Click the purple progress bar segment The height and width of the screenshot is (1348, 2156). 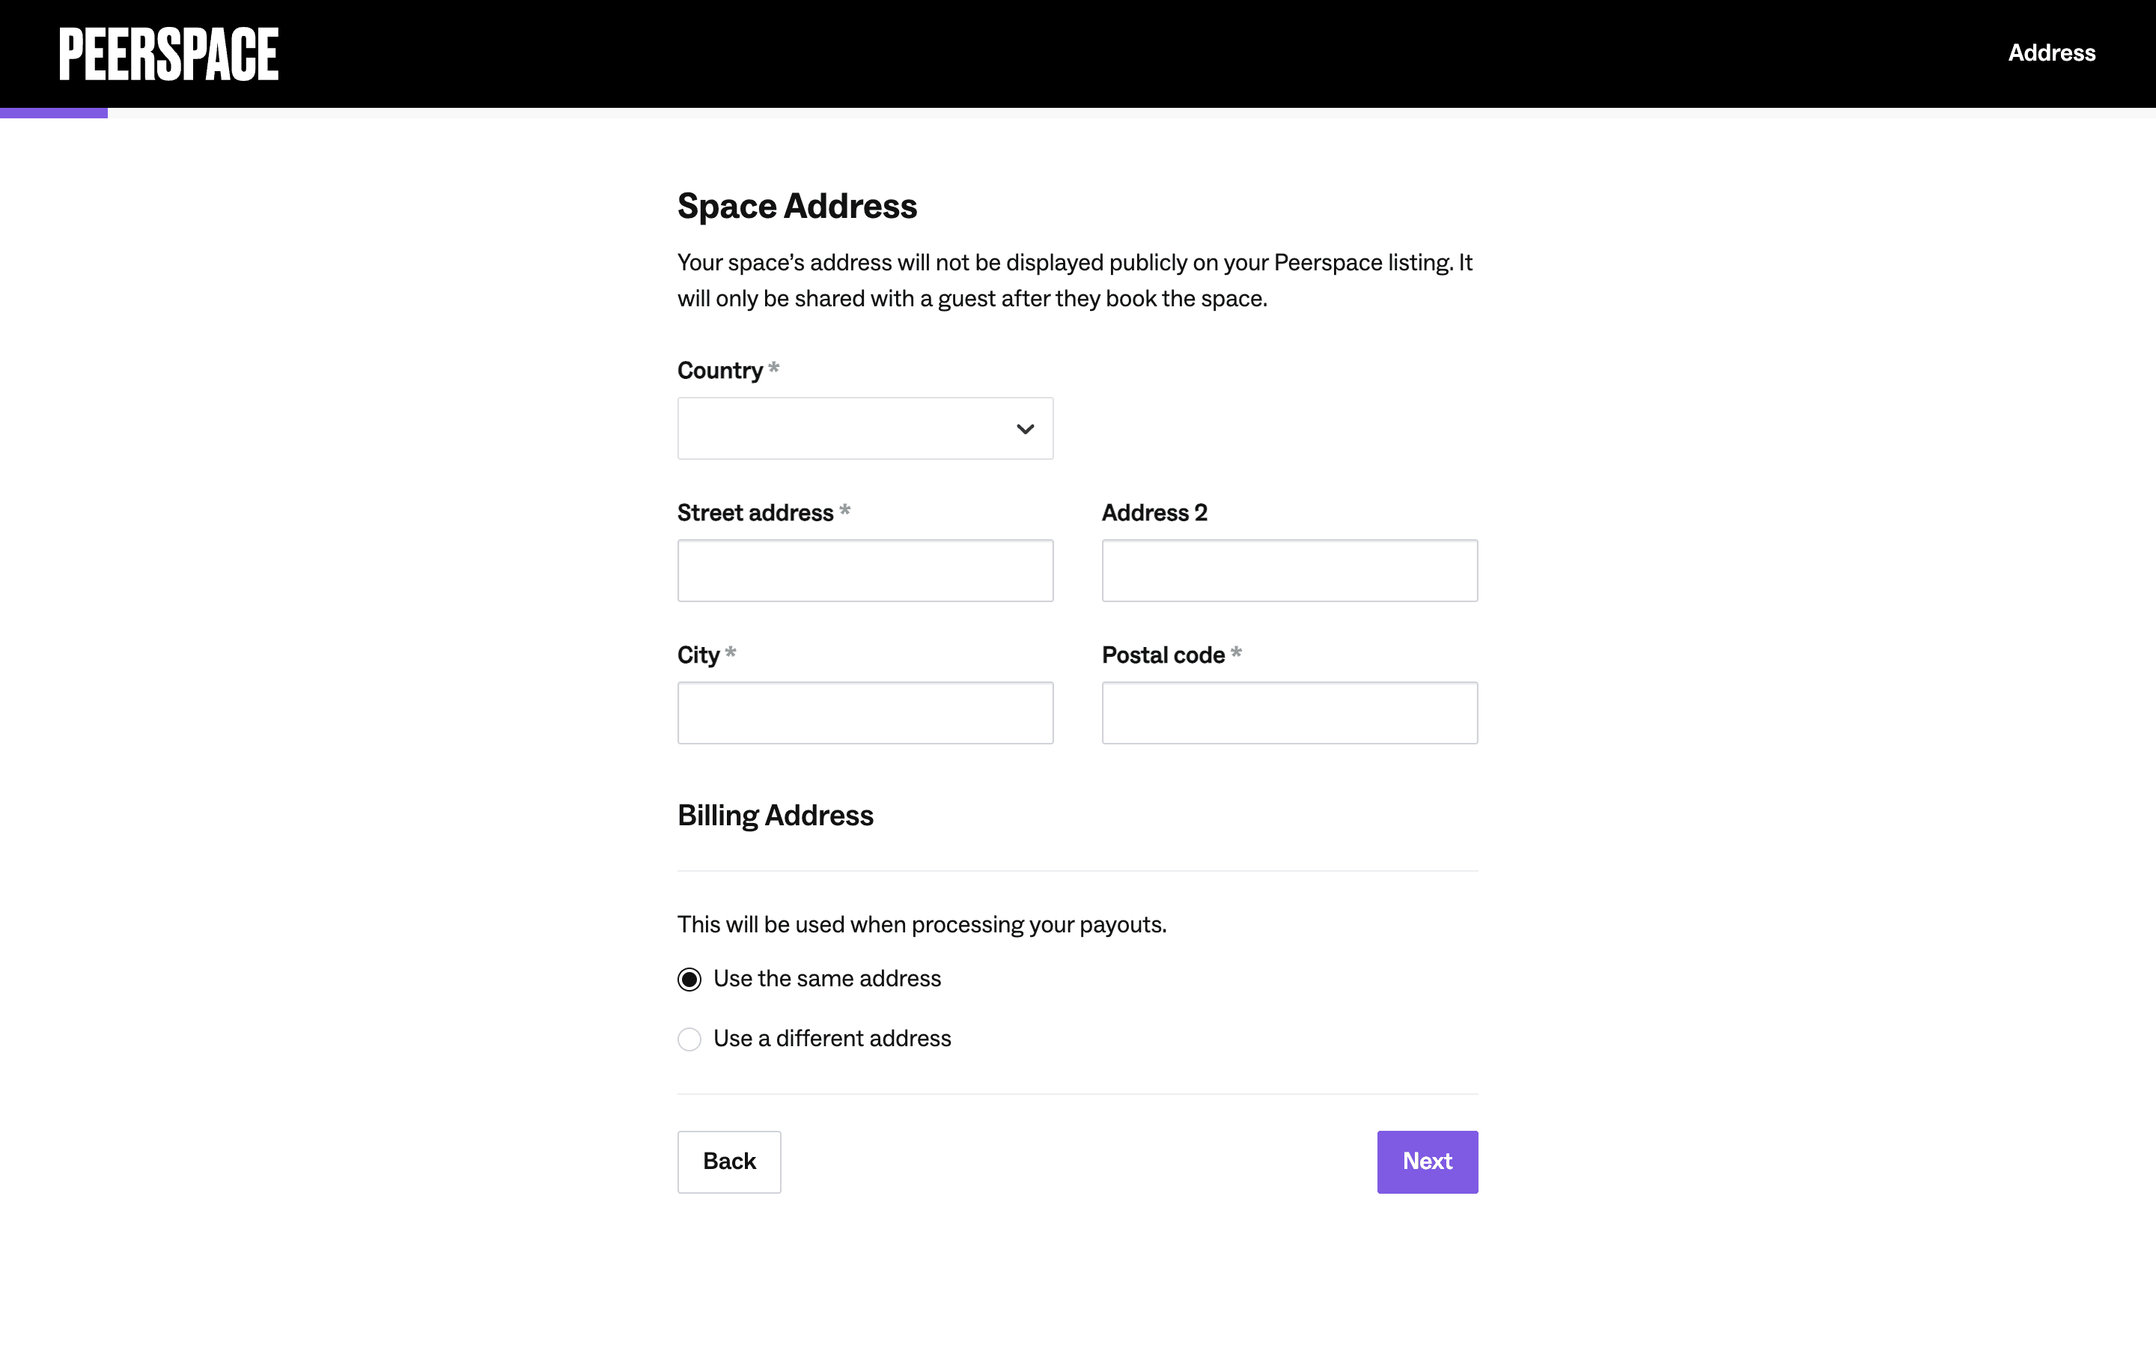[53, 113]
